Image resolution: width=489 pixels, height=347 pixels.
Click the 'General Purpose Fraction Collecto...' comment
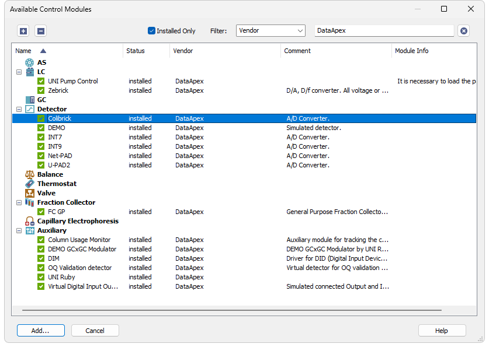[x=337, y=212]
